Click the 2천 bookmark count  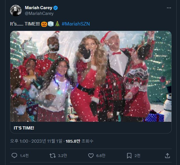coord(137,156)
